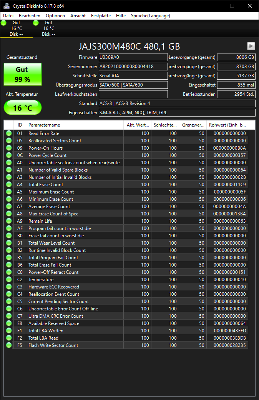Click status circle of Remain Life row

[9, 221]
